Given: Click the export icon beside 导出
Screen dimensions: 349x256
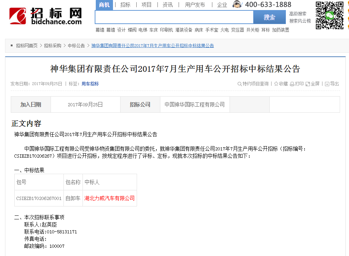Looking at the screenshot, I should pos(327,84).
